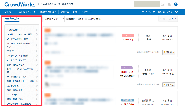Click the blue 固定報酬制 job type badge
The image size is (185, 106).
[128, 100]
